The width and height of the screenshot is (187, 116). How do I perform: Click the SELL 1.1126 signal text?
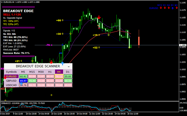pyautogui.click(x=12, y=15)
